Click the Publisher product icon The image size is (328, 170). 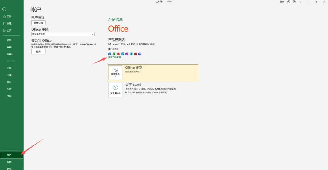(131, 54)
